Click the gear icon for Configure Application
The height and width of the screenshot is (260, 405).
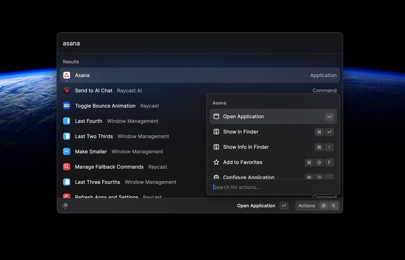[x=216, y=177]
